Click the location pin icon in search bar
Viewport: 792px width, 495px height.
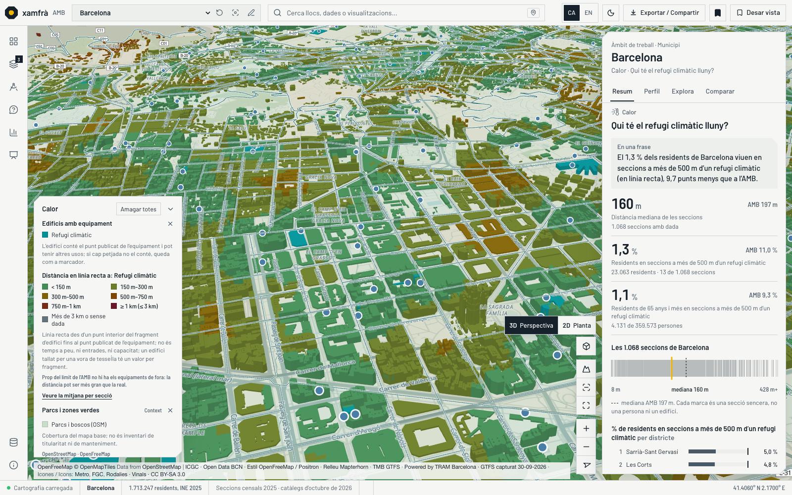(533, 13)
